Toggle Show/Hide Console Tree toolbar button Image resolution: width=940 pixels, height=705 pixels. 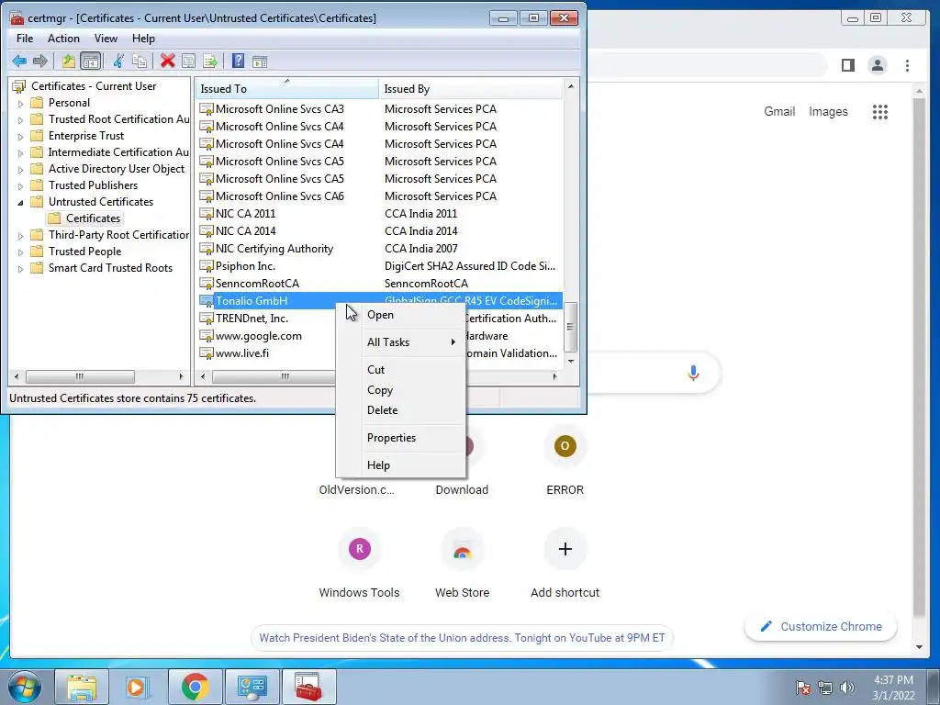90,62
